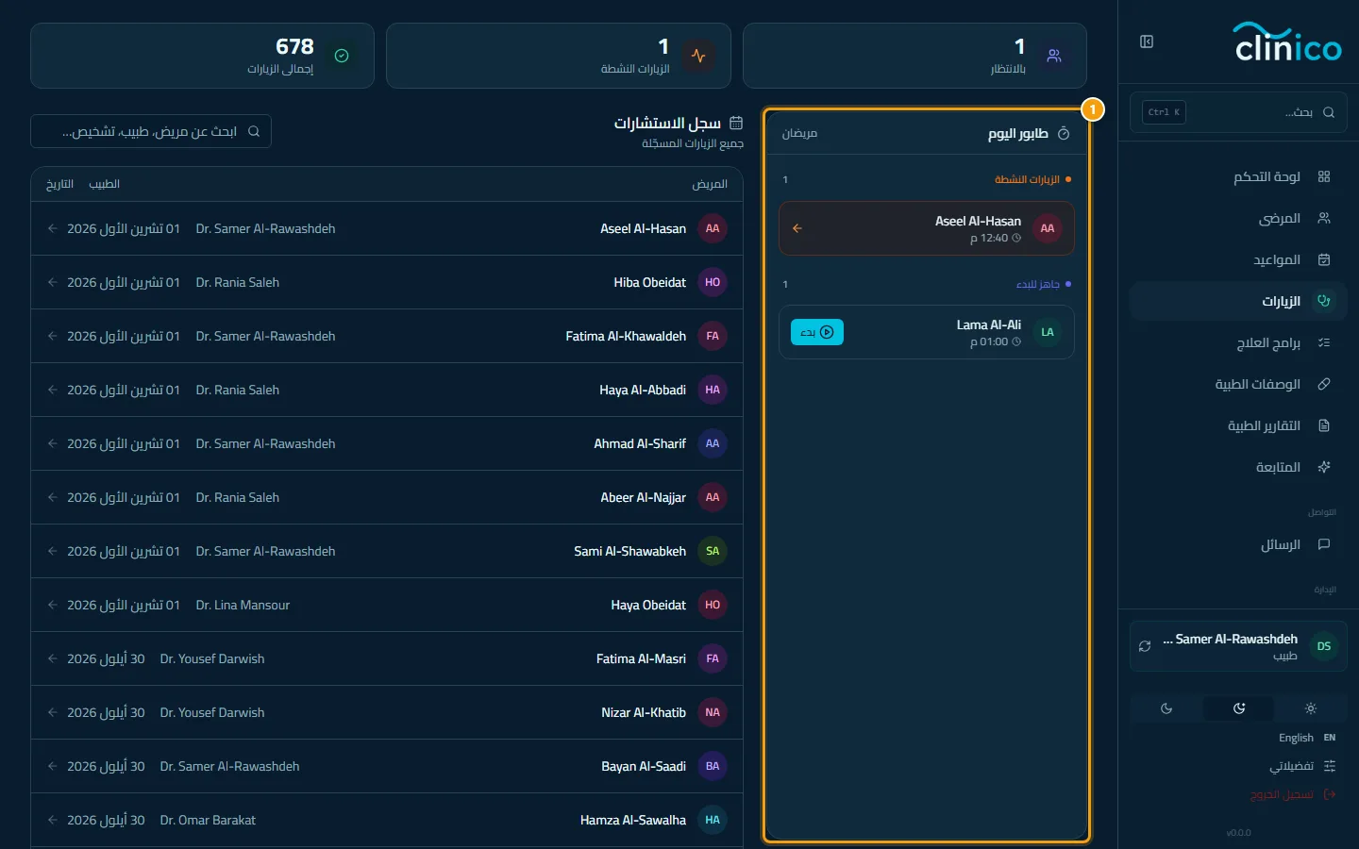Click the بالانتظار stat card
Image resolution: width=1359 pixels, height=849 pixels.
point(914,56)
